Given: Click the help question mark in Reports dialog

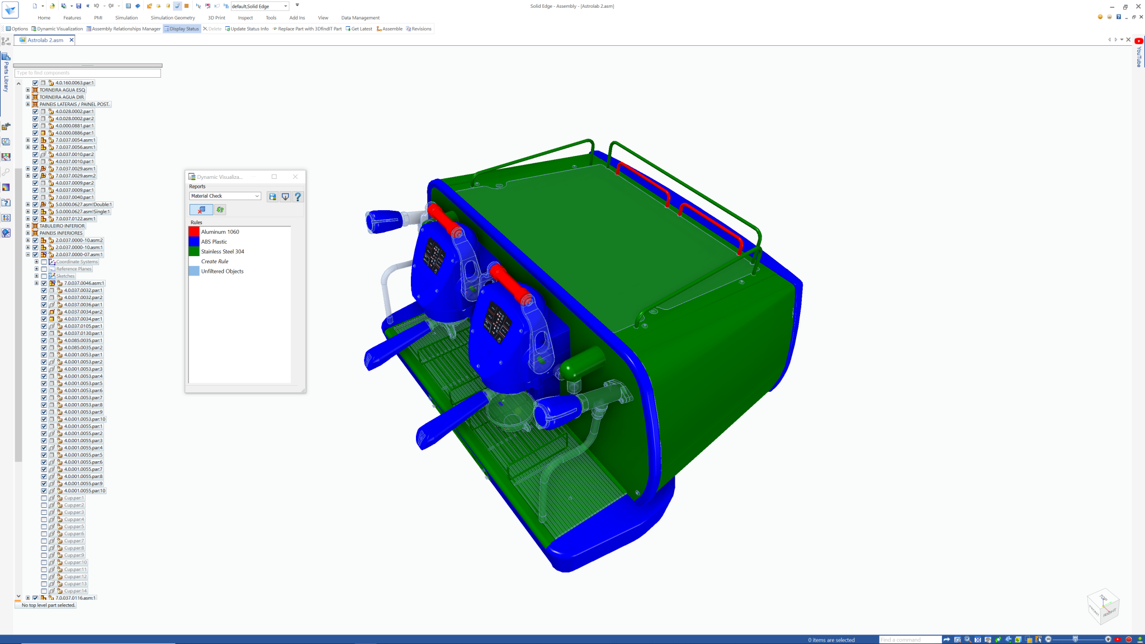Looking at the screenshot, I should pos(298,197).
